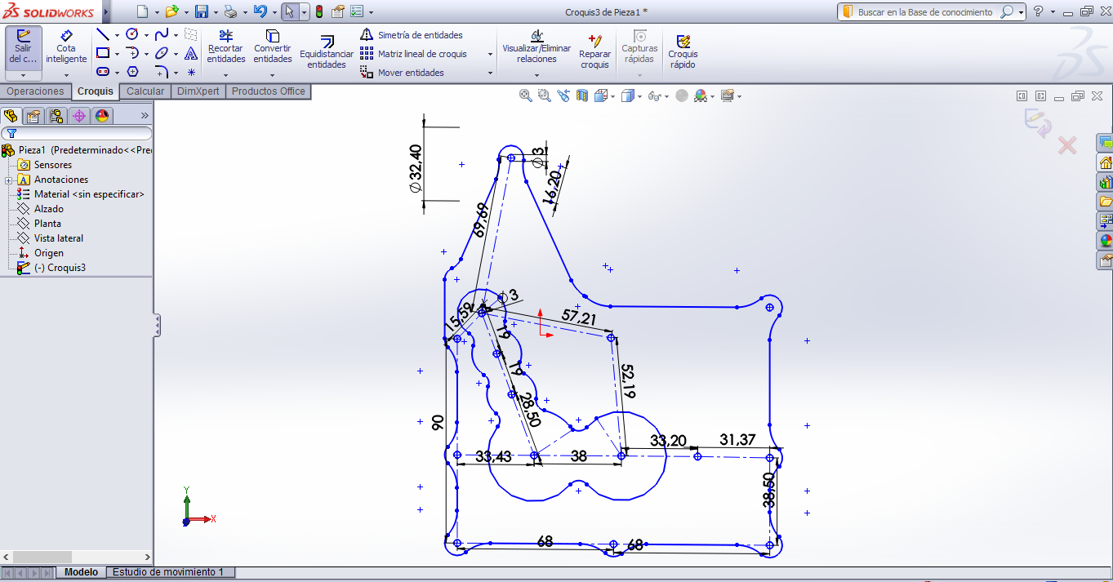1113x582 pixels.
Task: Open the Mover entidades dropdown arrow
Action: [x=491, y=73]
